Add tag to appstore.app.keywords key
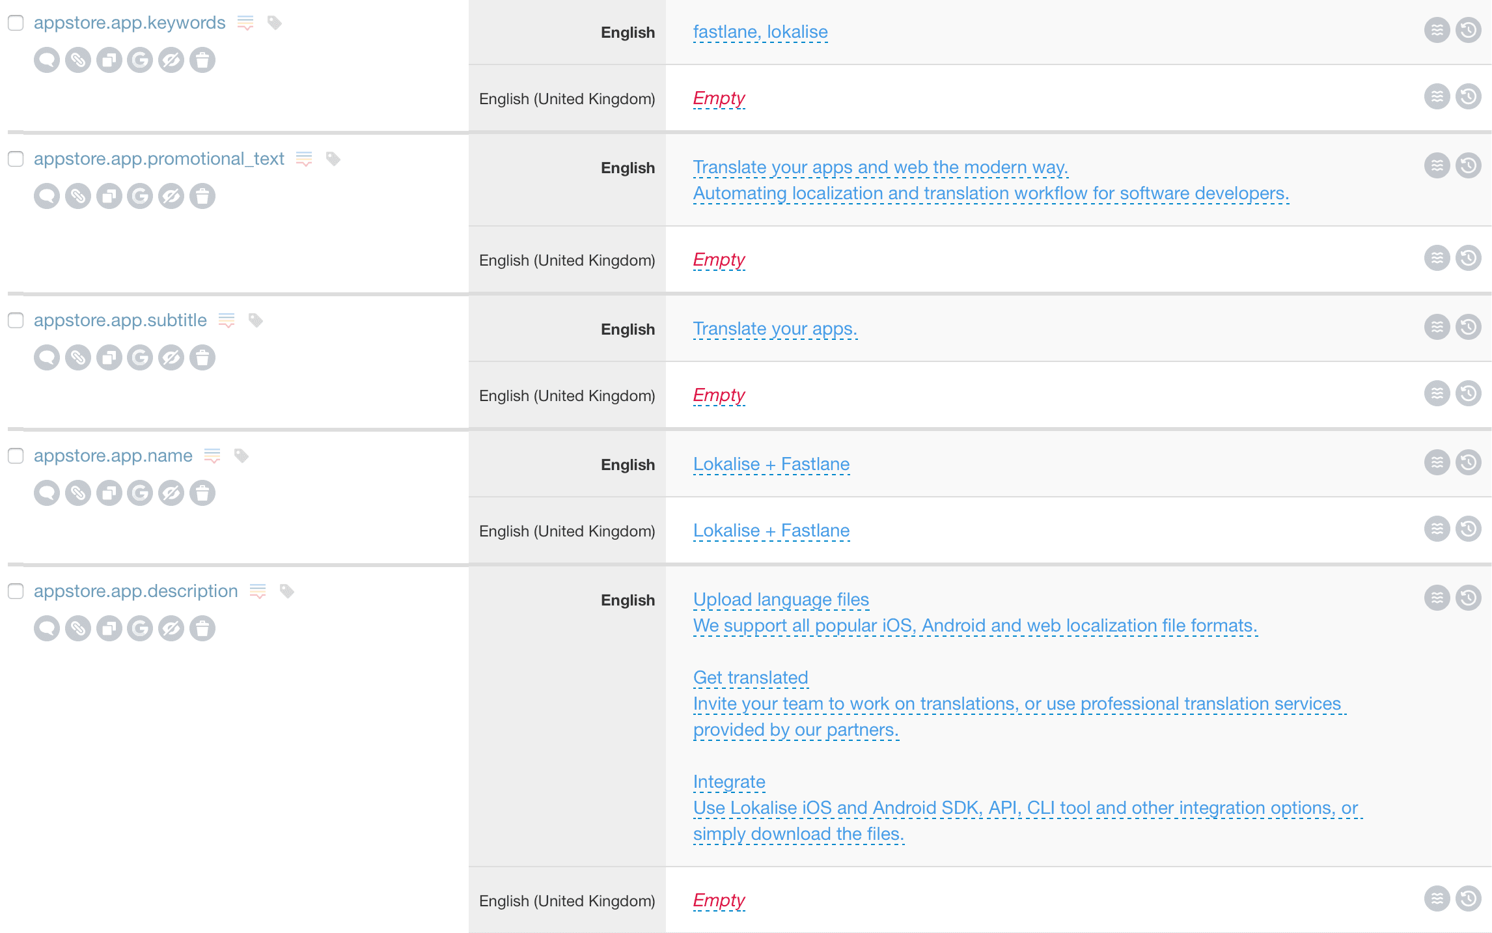 coord(275,23)
